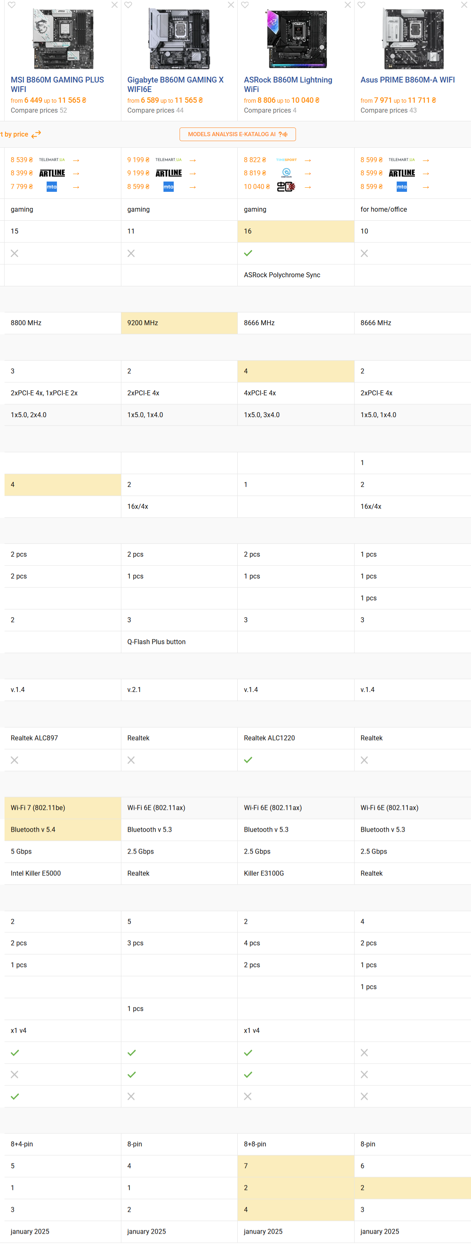Viewport: 471px width, 1253px height.
Task: Click Realtek ALC1220 audio cell
Action: tap(296, 739)
